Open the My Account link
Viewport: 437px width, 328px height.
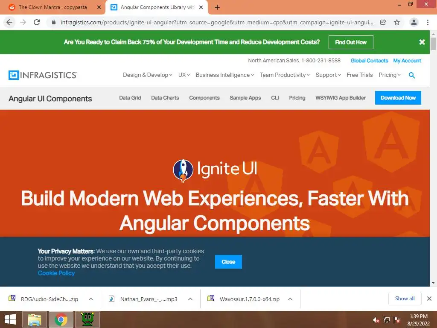coord(407,61)
